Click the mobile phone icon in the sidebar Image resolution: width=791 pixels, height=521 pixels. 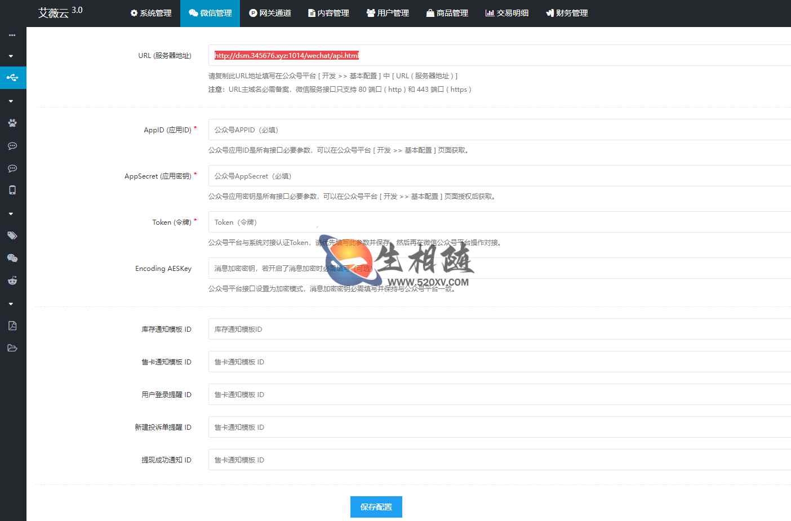(12, 190)
